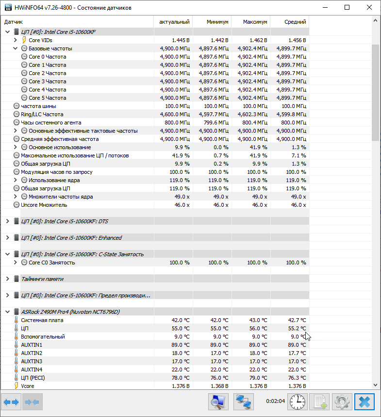Collapse the C-State Занятость group
Viewport: 381px width, 417px height.
[7, 254]
